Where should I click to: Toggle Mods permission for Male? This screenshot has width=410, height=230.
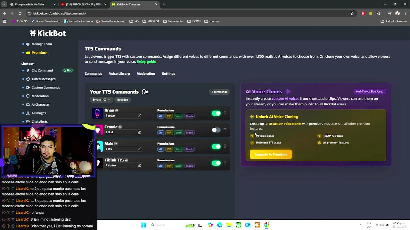click(x=189, y=149)
